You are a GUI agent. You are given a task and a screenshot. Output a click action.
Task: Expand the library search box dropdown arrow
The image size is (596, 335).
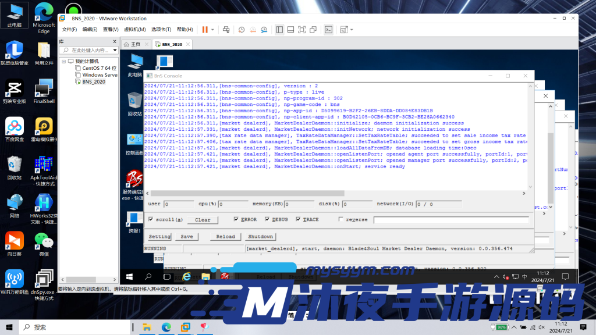pos(114,50)
